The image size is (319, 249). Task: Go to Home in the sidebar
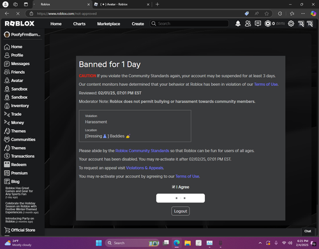13,46
